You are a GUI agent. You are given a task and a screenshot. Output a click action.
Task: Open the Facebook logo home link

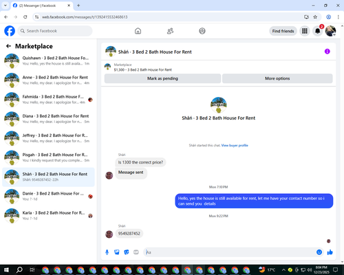point(10,31)
